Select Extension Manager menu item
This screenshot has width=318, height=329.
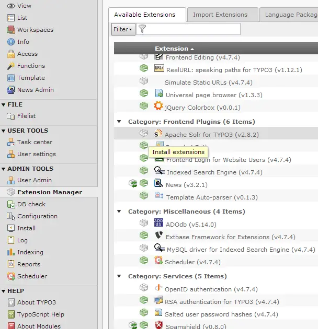pos(49,192)
